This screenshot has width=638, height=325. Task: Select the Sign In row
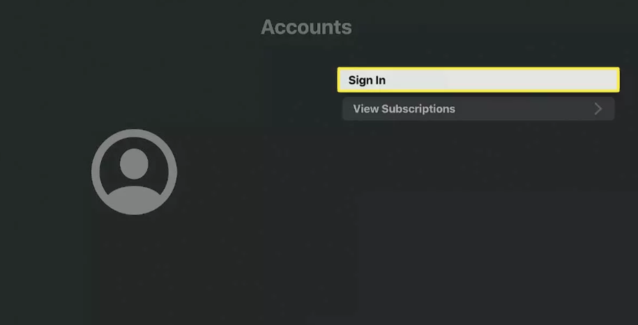(x=478, y=80)
